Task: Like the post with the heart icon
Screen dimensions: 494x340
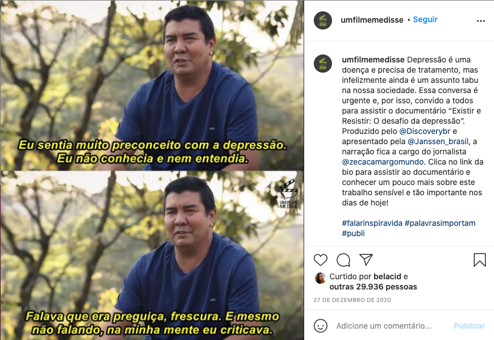Action: [321, 260]
